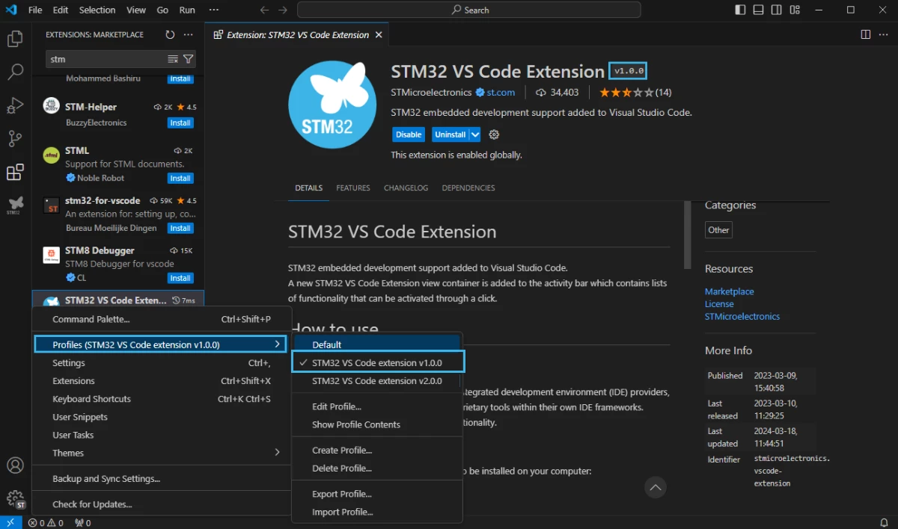Split the editor to the right
Image resolution: width=898 pixels, height=529 pixels.
coord(866,34)
